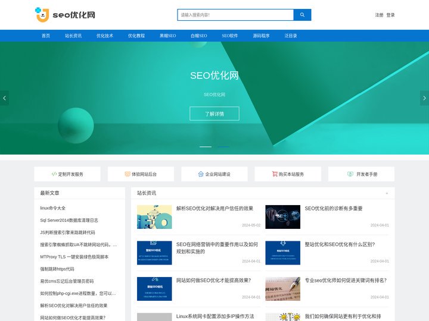Open the 注册 register link

pos(379,15)
